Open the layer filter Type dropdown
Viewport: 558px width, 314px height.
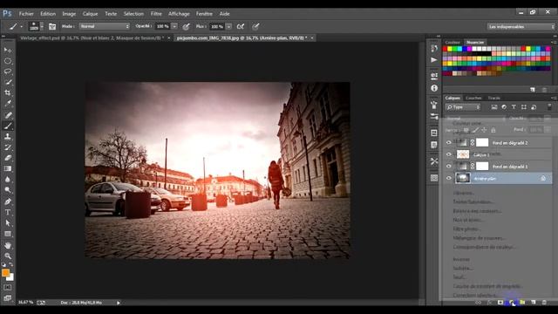(463, 106)
